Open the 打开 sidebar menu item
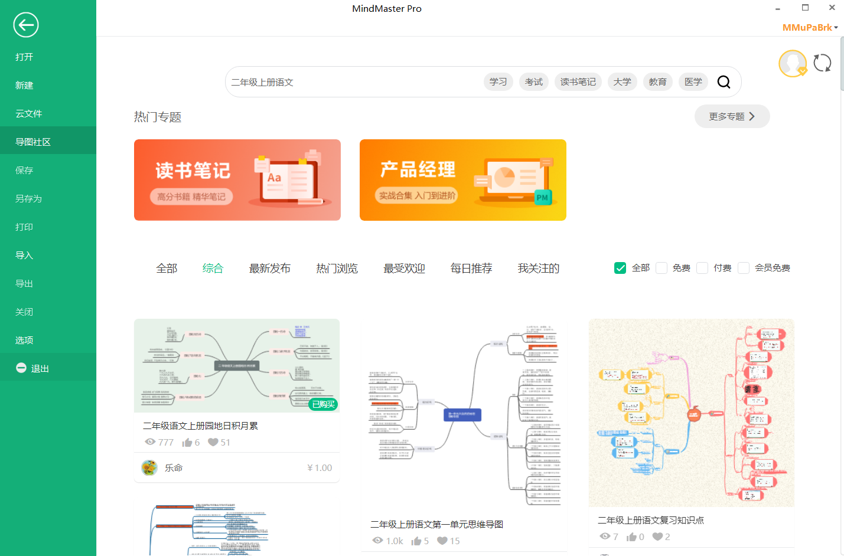Screen dimensions: 844x556 click(48, 57)
